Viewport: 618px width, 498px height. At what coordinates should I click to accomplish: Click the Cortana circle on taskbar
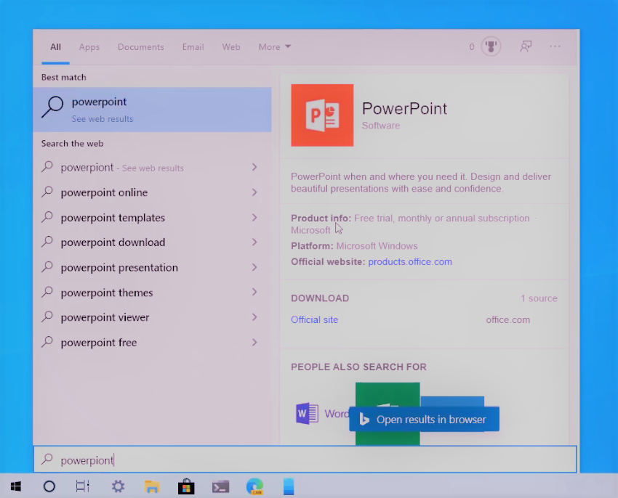click(49, 486)
